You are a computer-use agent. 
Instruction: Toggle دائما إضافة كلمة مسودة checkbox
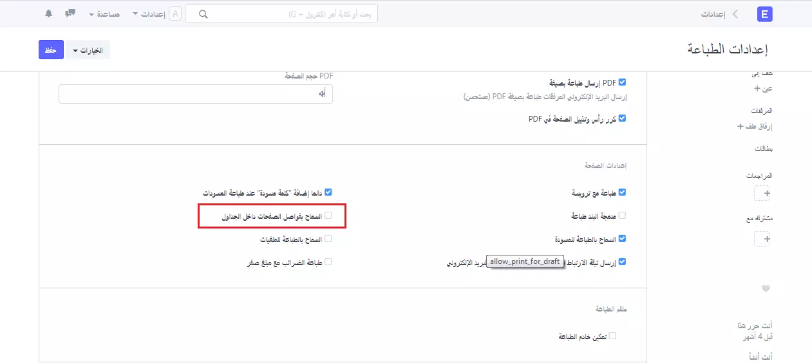328,192
